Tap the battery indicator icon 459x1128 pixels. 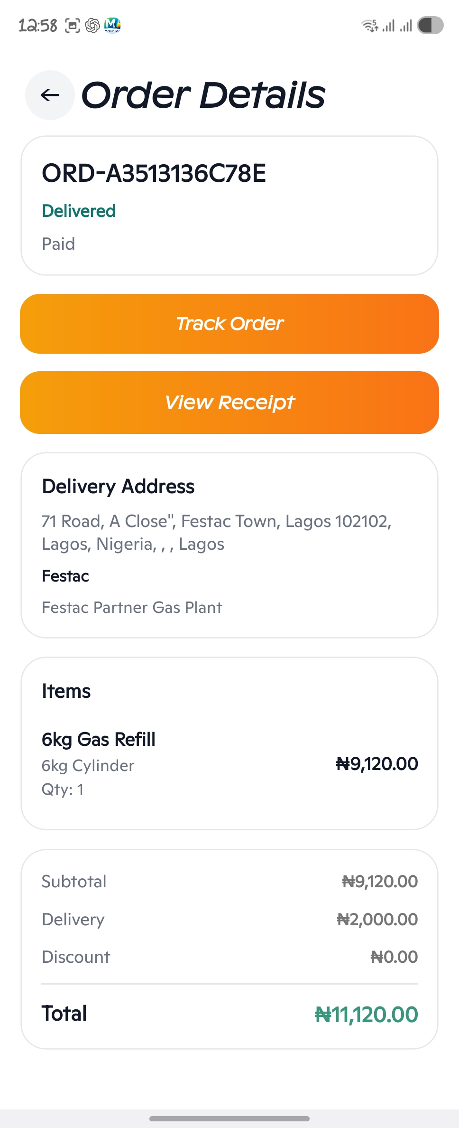[430, 25]
